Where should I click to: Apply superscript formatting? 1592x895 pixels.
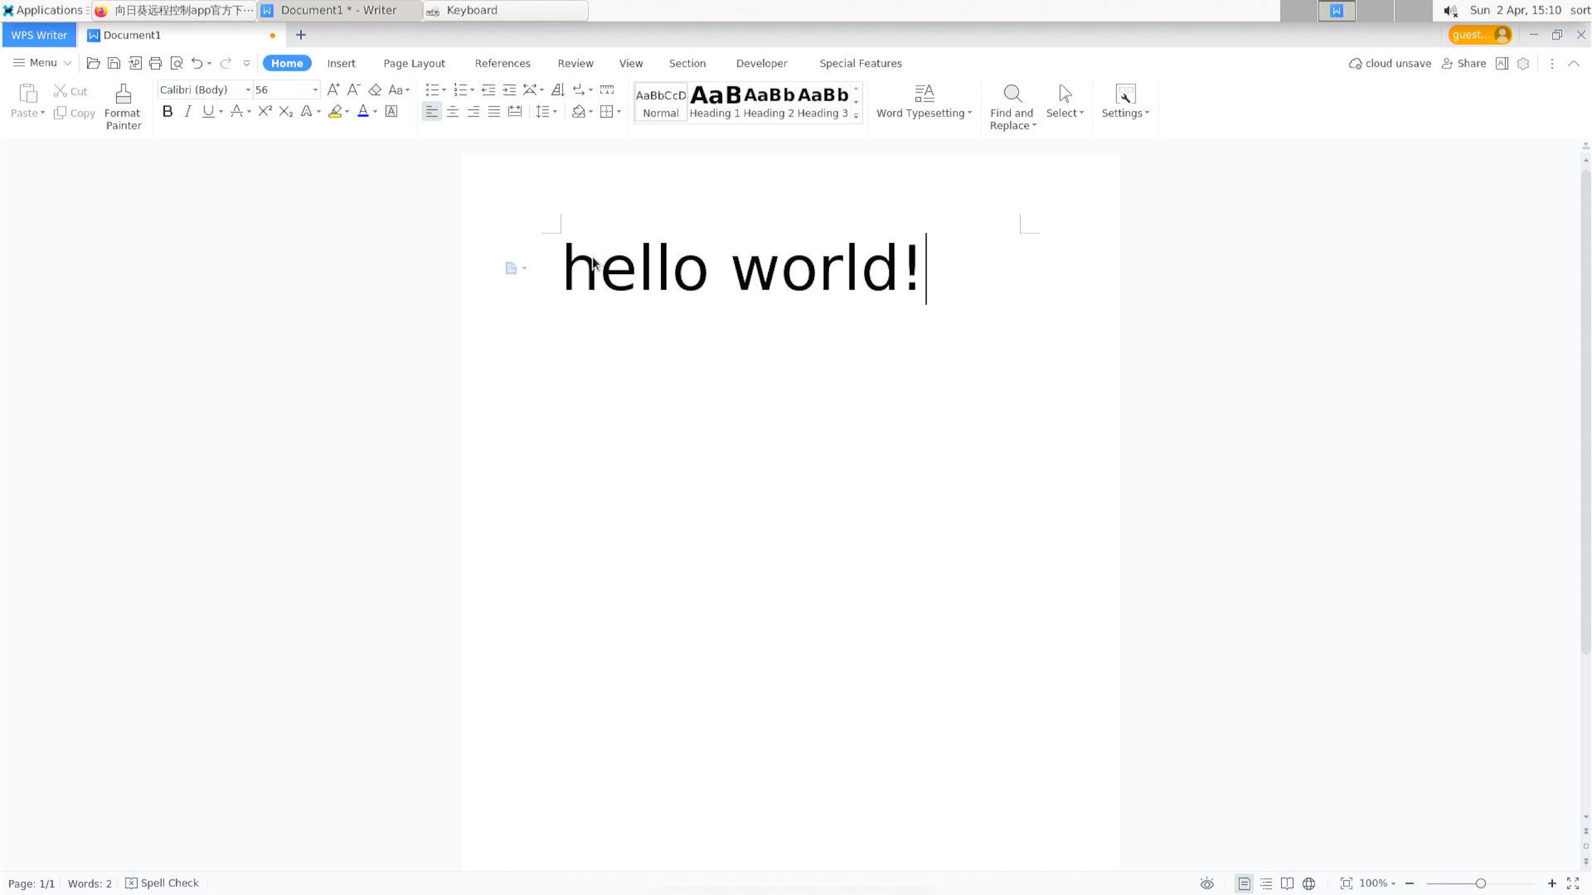265,111
